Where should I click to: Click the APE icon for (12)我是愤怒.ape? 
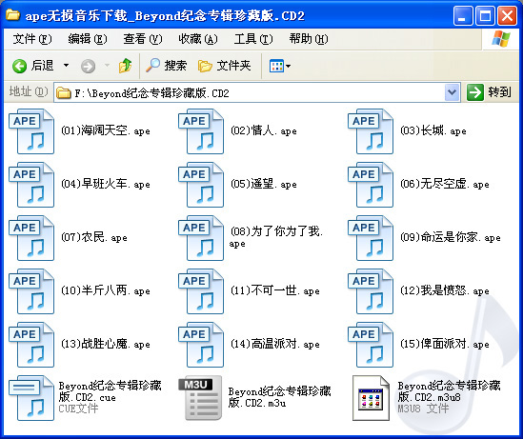click(371, 291)
